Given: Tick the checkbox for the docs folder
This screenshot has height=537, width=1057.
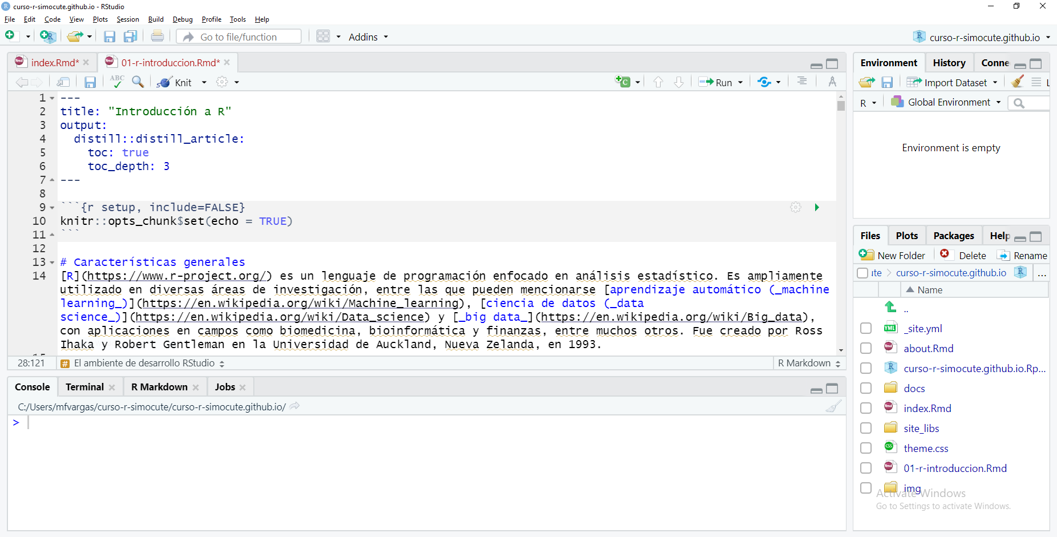Looking at the screenshot, I should tap(866, 388).
